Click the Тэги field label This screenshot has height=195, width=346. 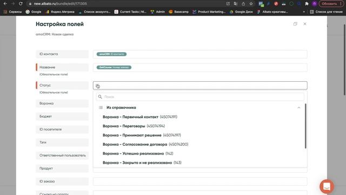tap(62, 142)
